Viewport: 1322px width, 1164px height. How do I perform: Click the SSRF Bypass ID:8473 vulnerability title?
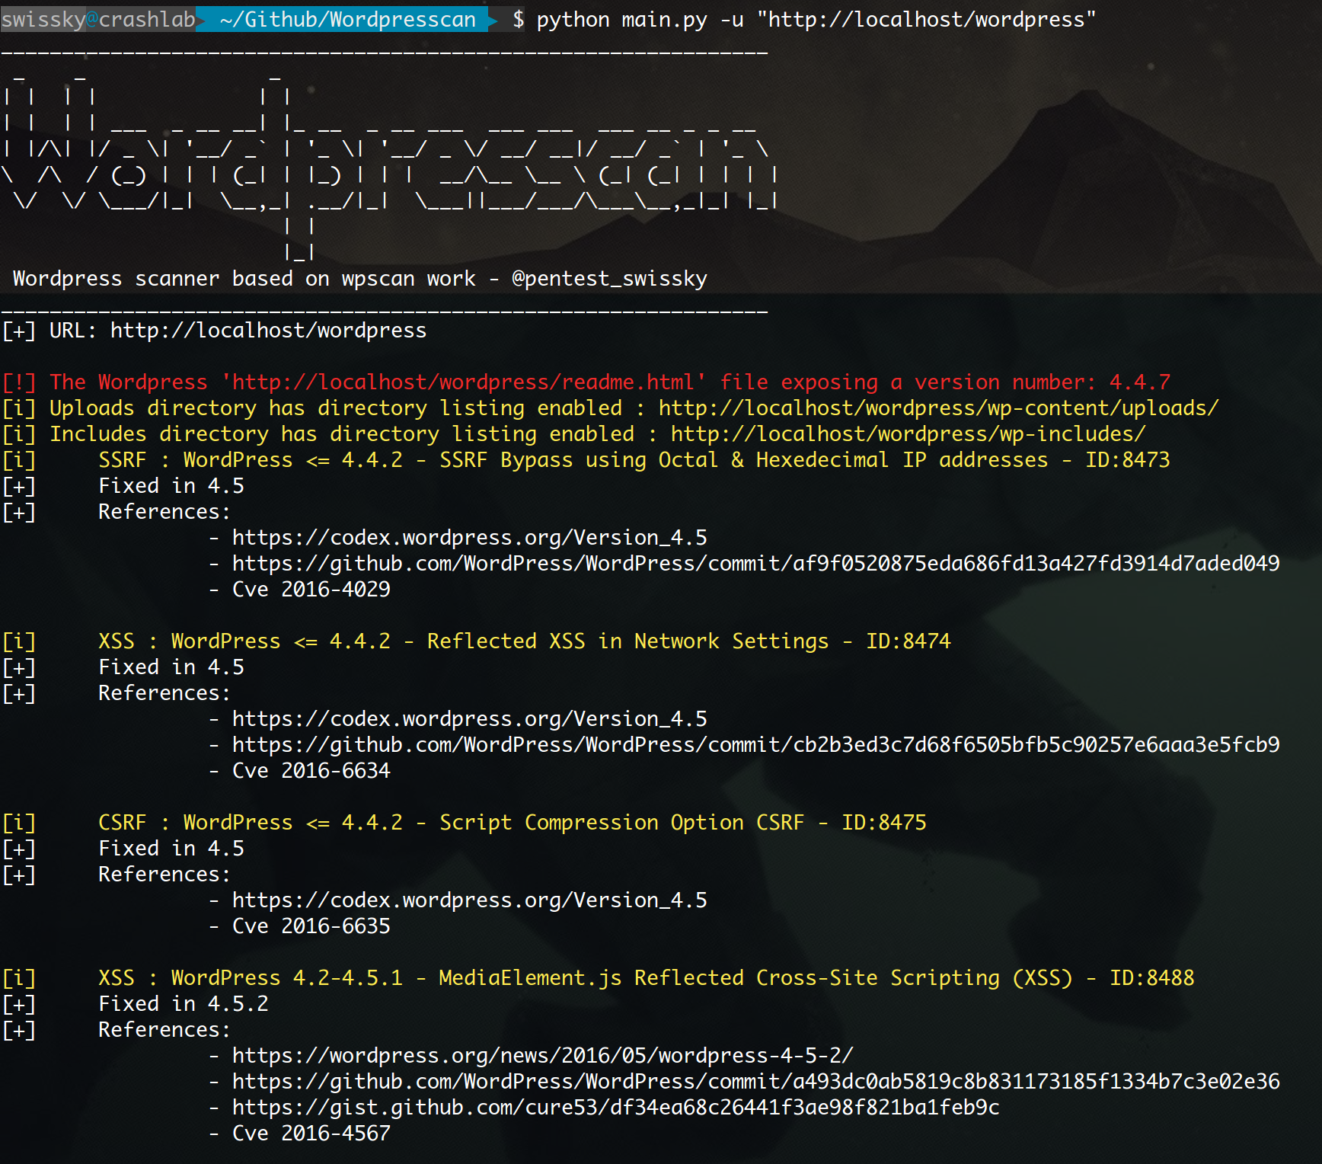click(x=634, y=460)
